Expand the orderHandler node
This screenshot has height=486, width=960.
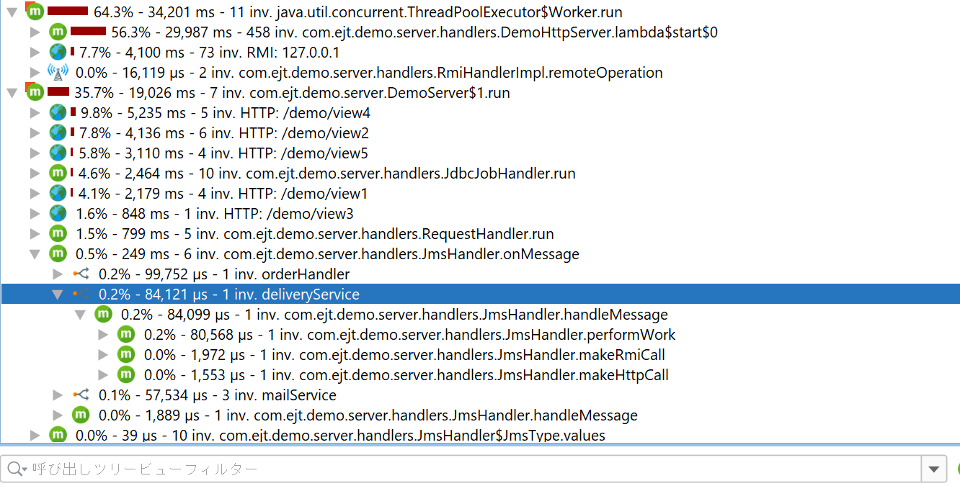pos(58,274)
